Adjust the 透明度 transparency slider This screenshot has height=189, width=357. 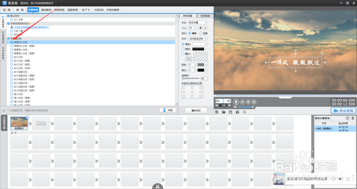(191, 79)
